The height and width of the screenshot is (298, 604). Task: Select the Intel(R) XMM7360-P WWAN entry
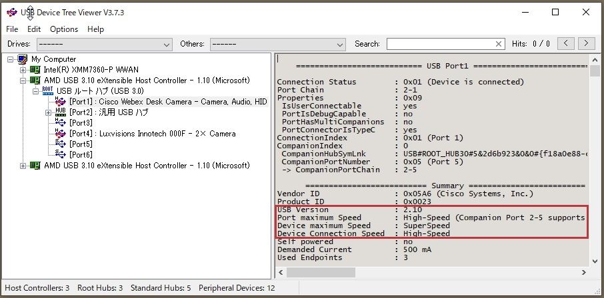(x=91, y=70)
